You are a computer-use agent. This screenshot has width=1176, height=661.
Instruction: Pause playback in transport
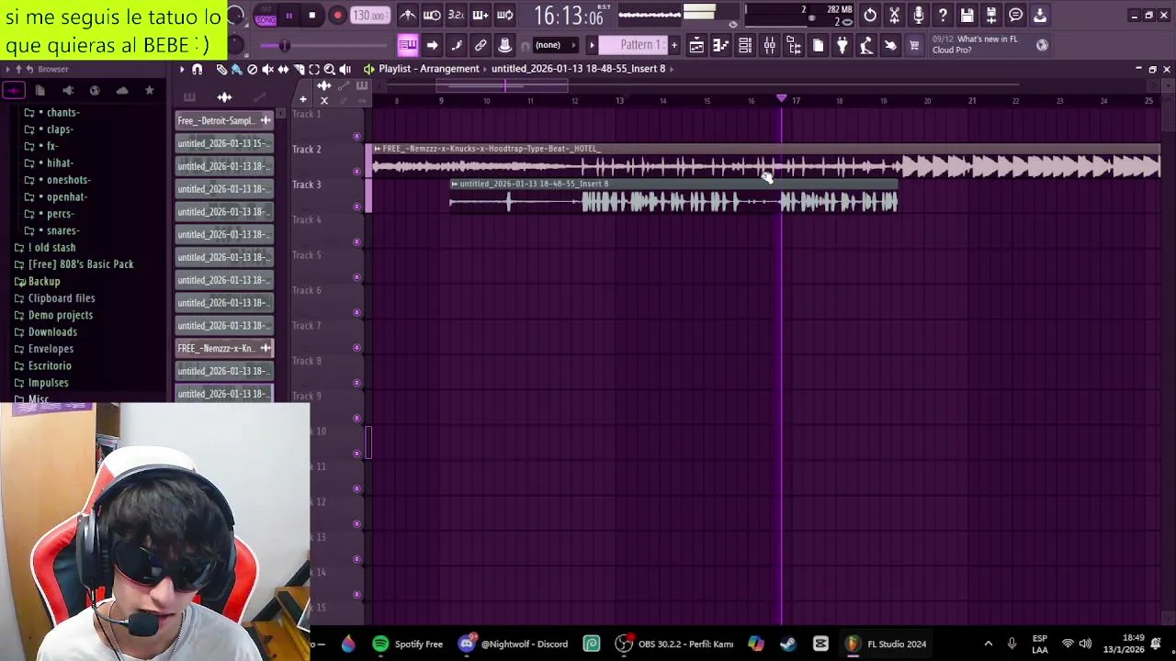click(x=288, y=16)
